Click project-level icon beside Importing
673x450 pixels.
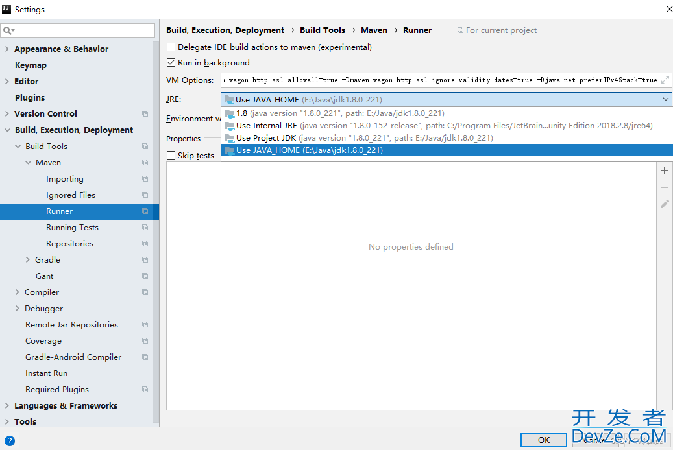click(145, 179)
